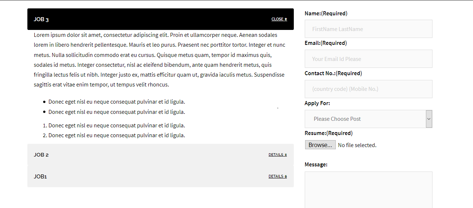The image size is (473, 208).
Task: Click the Contact No.:(Required) label
Action: [x=333, y=73]
